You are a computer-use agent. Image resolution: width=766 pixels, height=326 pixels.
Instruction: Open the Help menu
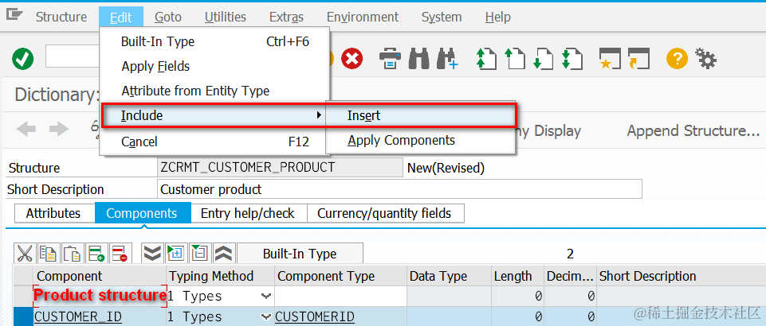click(x=498, y=17)
